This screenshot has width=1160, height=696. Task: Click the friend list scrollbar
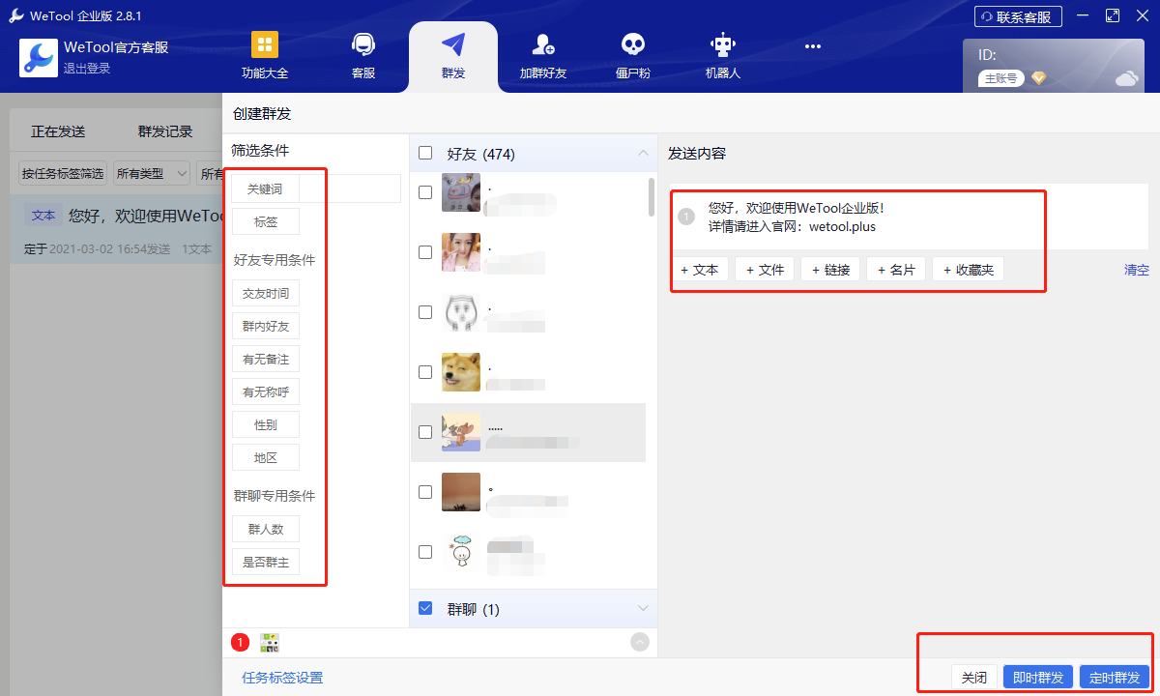pos(652,196)
